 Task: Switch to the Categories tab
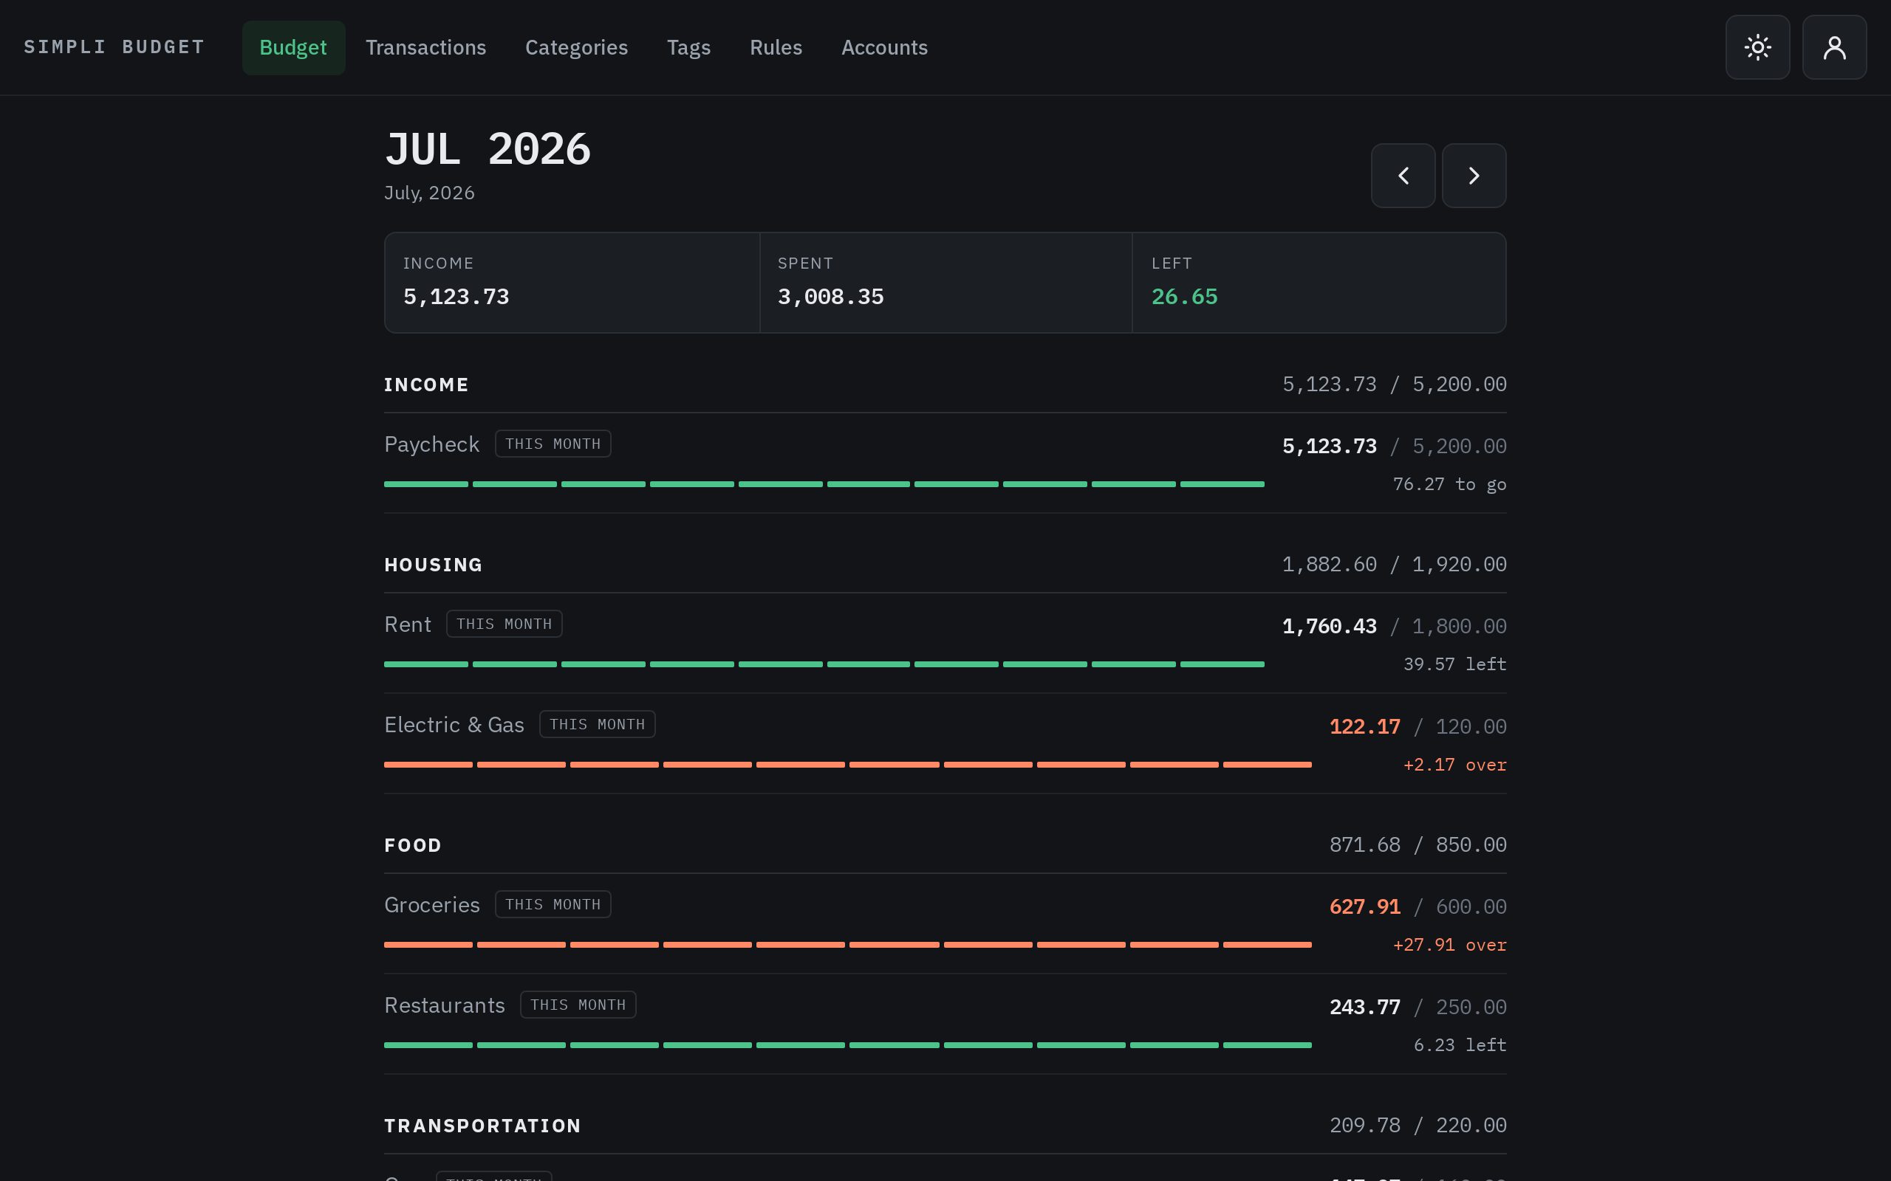577,48
